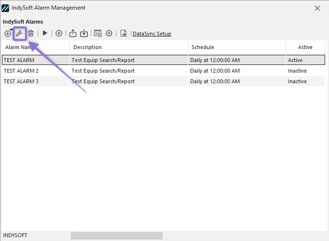This screenshot has height=241, width=329.
Task: Click the add new alarm icon
Action: pyautogui.click(x=7, y=34)
